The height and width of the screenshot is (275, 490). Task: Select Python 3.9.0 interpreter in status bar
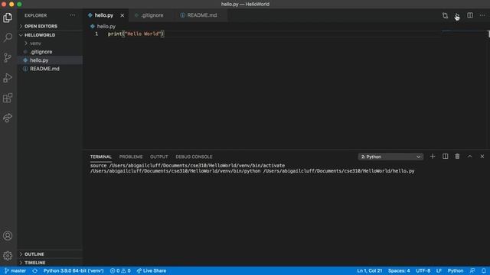click(x=73, y=270)
